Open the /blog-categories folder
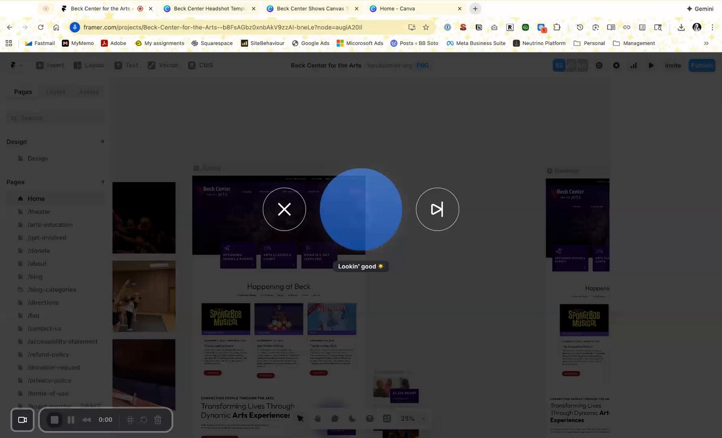This screenshot has width=722, height=438. 55,289
